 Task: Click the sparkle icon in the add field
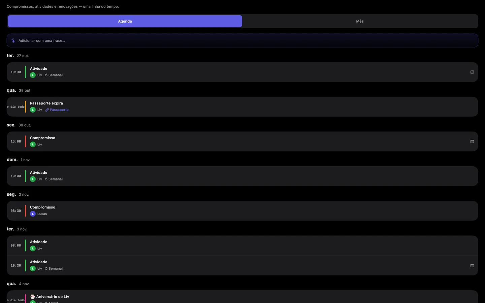coord(13,41)
